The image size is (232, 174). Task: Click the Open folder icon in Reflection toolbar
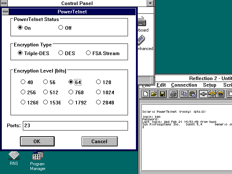[154, 94]
